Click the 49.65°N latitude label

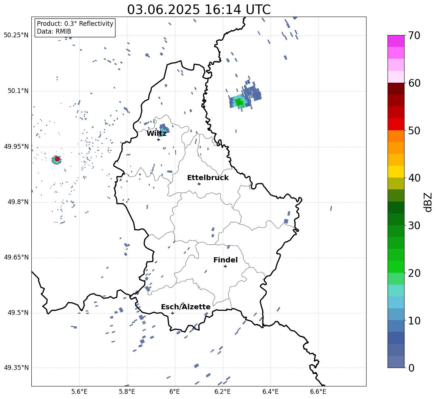(16, 257)
